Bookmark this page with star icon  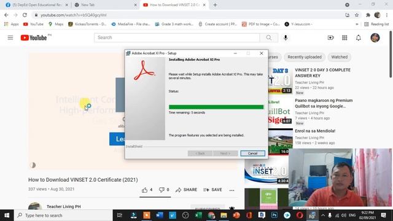point(357,15)
